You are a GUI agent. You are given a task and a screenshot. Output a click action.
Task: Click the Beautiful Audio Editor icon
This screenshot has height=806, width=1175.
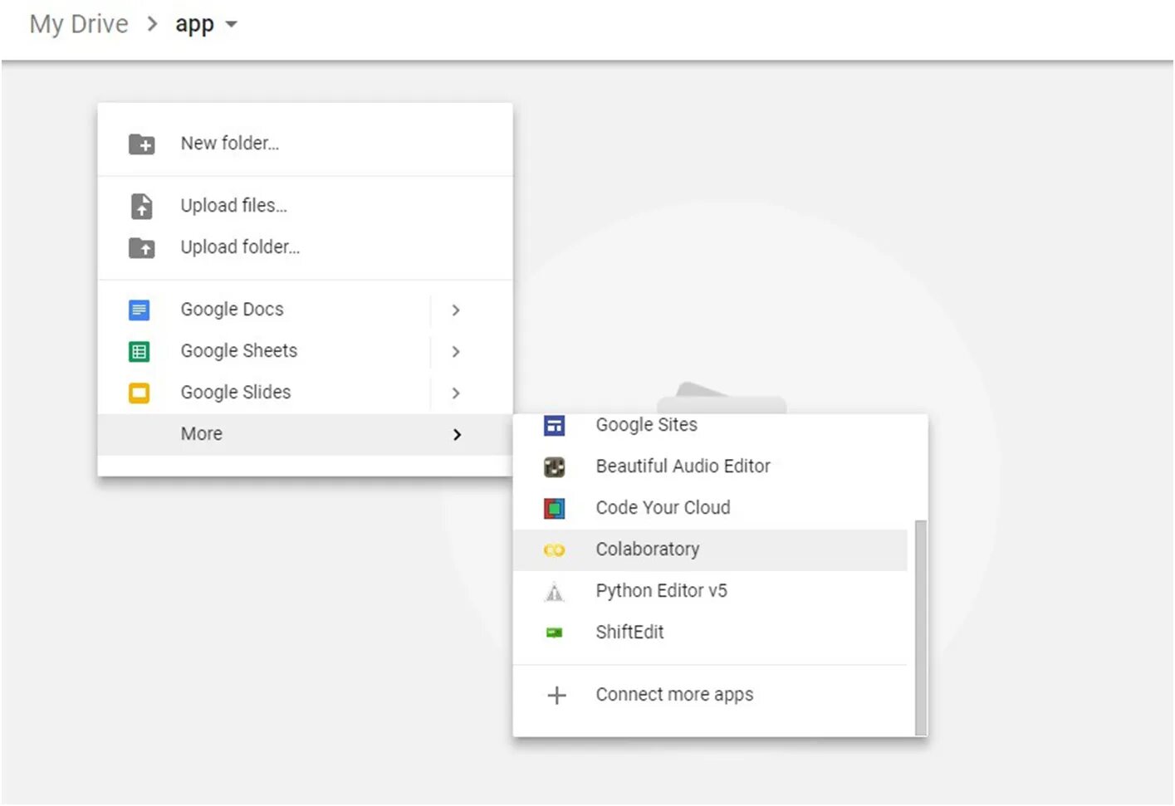click(x=554, y=467)
